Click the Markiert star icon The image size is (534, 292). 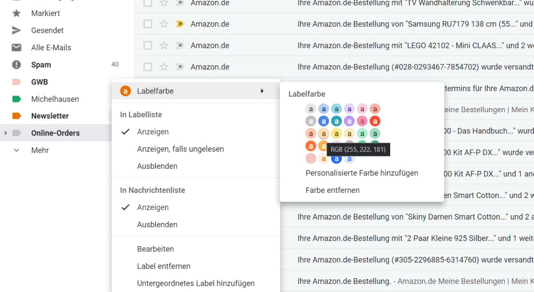pos(16,13)
